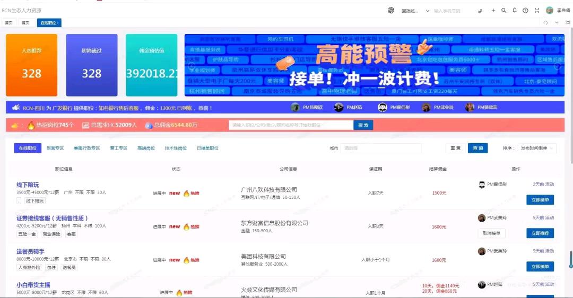The height and width of the screenshot is (298, 573).
Task: Open the 小白带货主播 job link
Action: pyautogui.click(x=33, y=285)
